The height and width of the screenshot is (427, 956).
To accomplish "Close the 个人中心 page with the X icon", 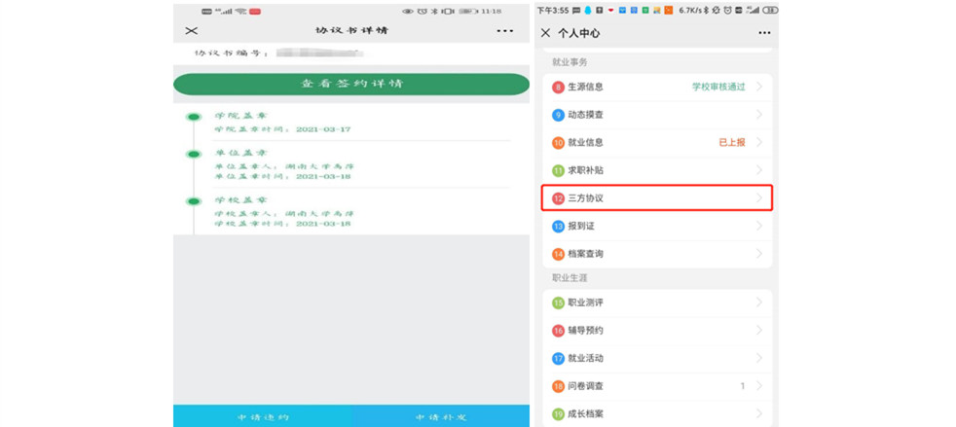I will [x=545, y=33].
